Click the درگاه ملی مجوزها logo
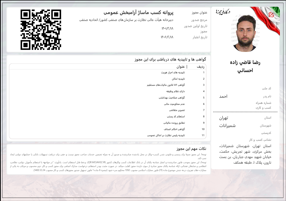 (x=223, y=11)
